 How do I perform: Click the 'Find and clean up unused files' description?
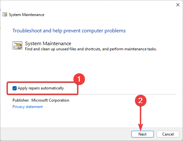[x=91, y=49]
